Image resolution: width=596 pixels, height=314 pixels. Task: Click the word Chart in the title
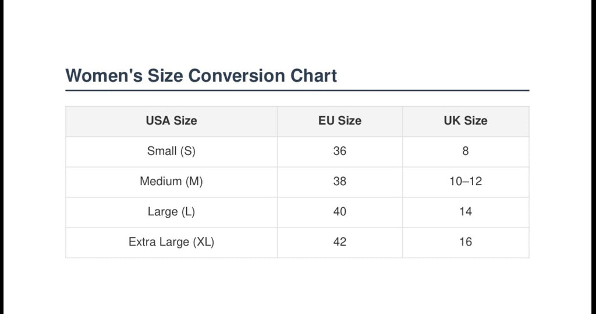(314, 75)
